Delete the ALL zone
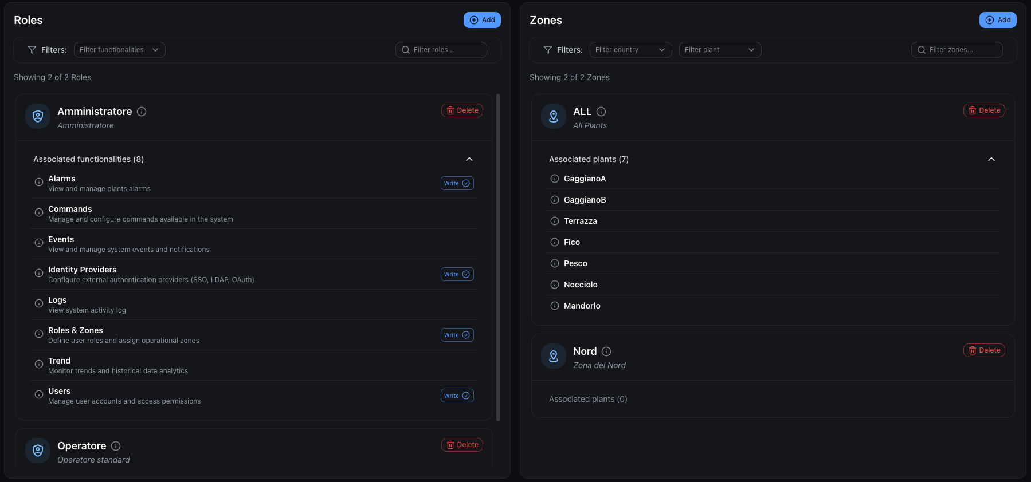1031x482 pixels. pos(984,110)
